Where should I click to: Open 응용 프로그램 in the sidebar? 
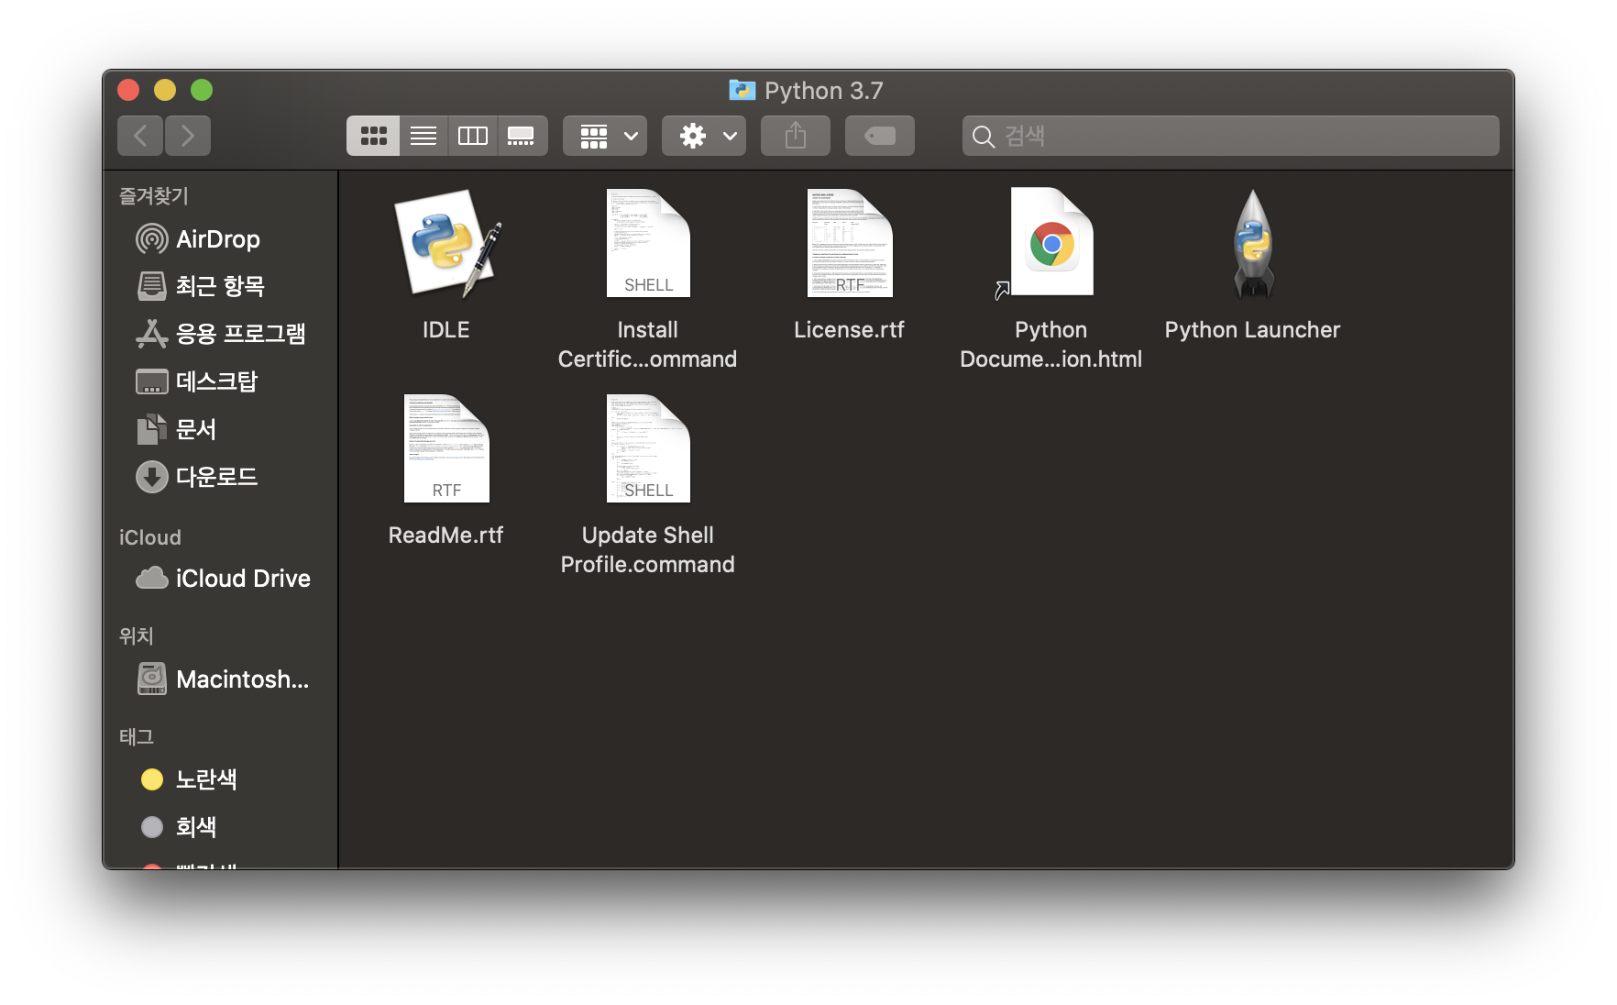pyautogui.click(x=220, y=334)
